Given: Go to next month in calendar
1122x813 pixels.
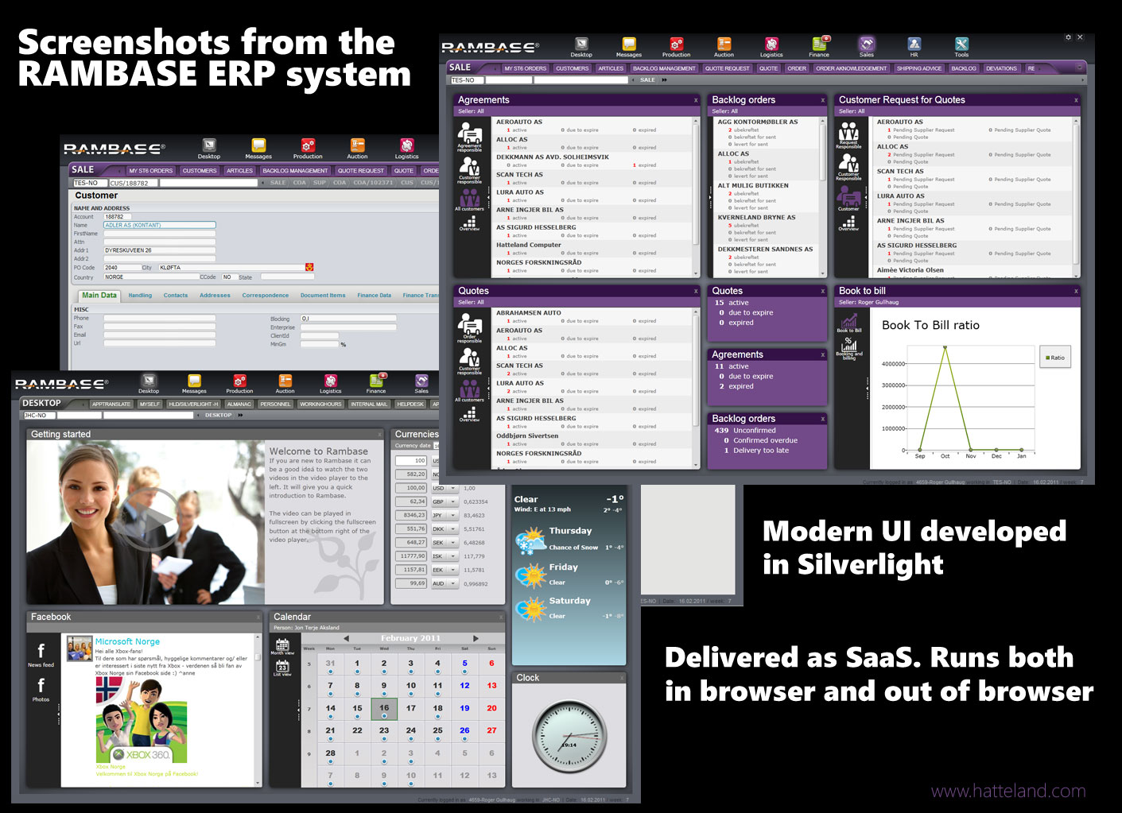Looking at the screenshot, I should (x=476, y=638).
